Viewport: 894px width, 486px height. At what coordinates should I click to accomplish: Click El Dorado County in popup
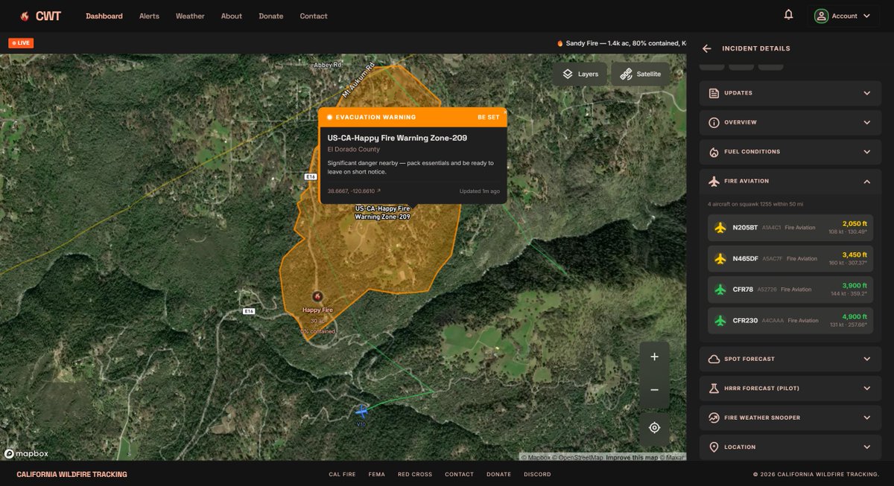pyautogui.click(x=353, y=150)
